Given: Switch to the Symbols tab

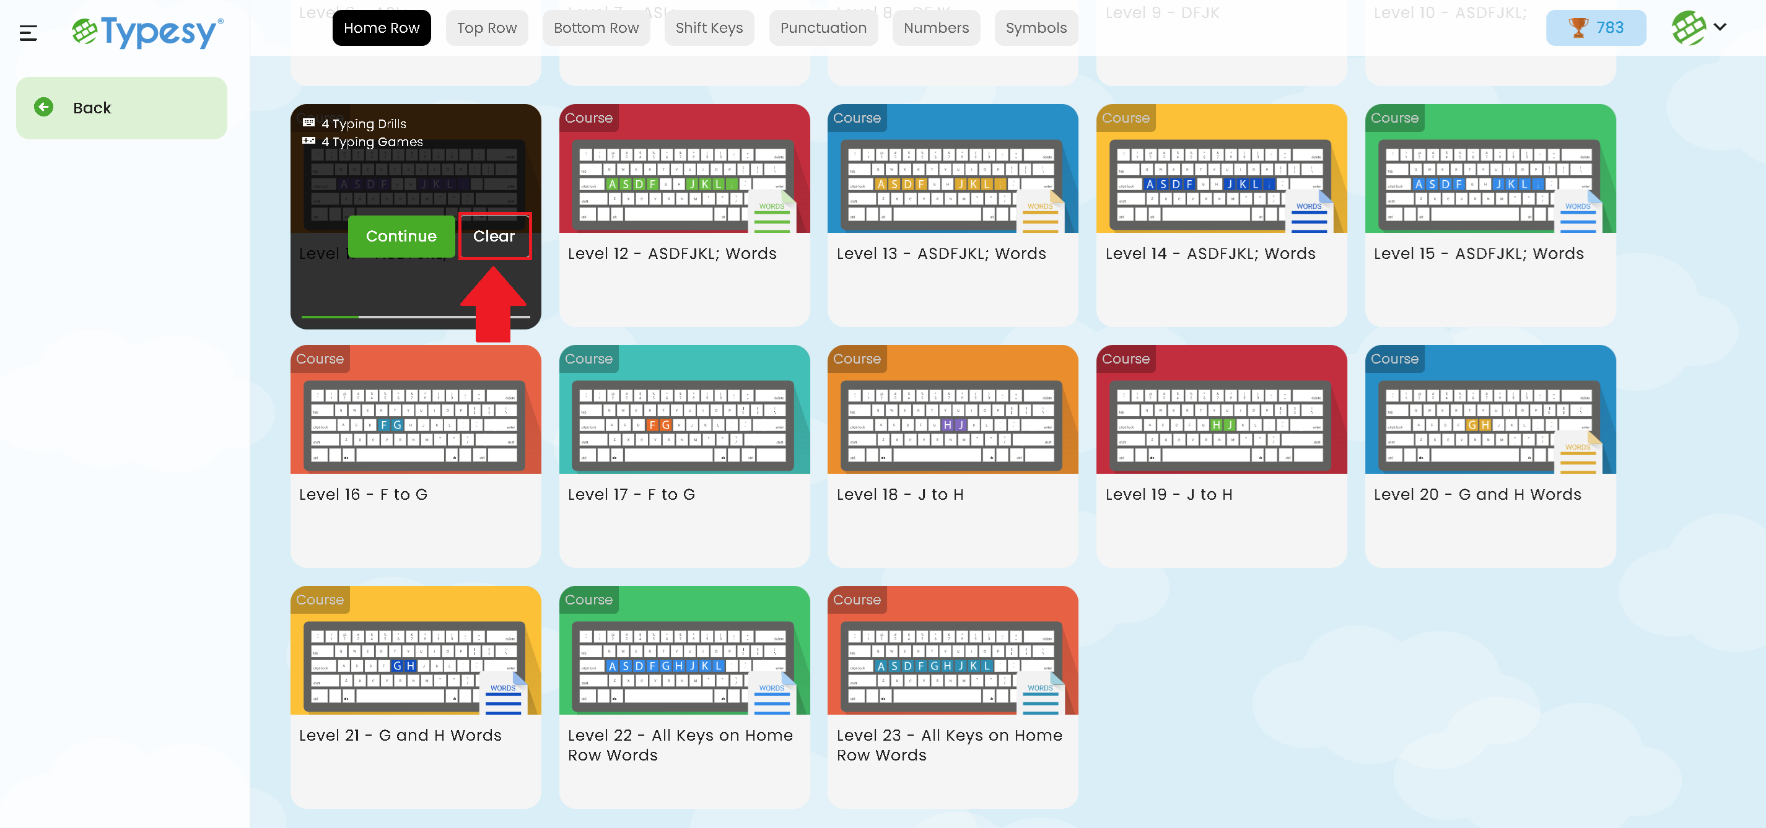Looking at the screenshot, I should pyautogui.click(x=1035, y=28).
